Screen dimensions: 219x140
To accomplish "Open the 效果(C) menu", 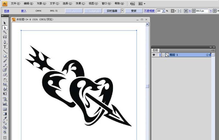I will point(80,4).
